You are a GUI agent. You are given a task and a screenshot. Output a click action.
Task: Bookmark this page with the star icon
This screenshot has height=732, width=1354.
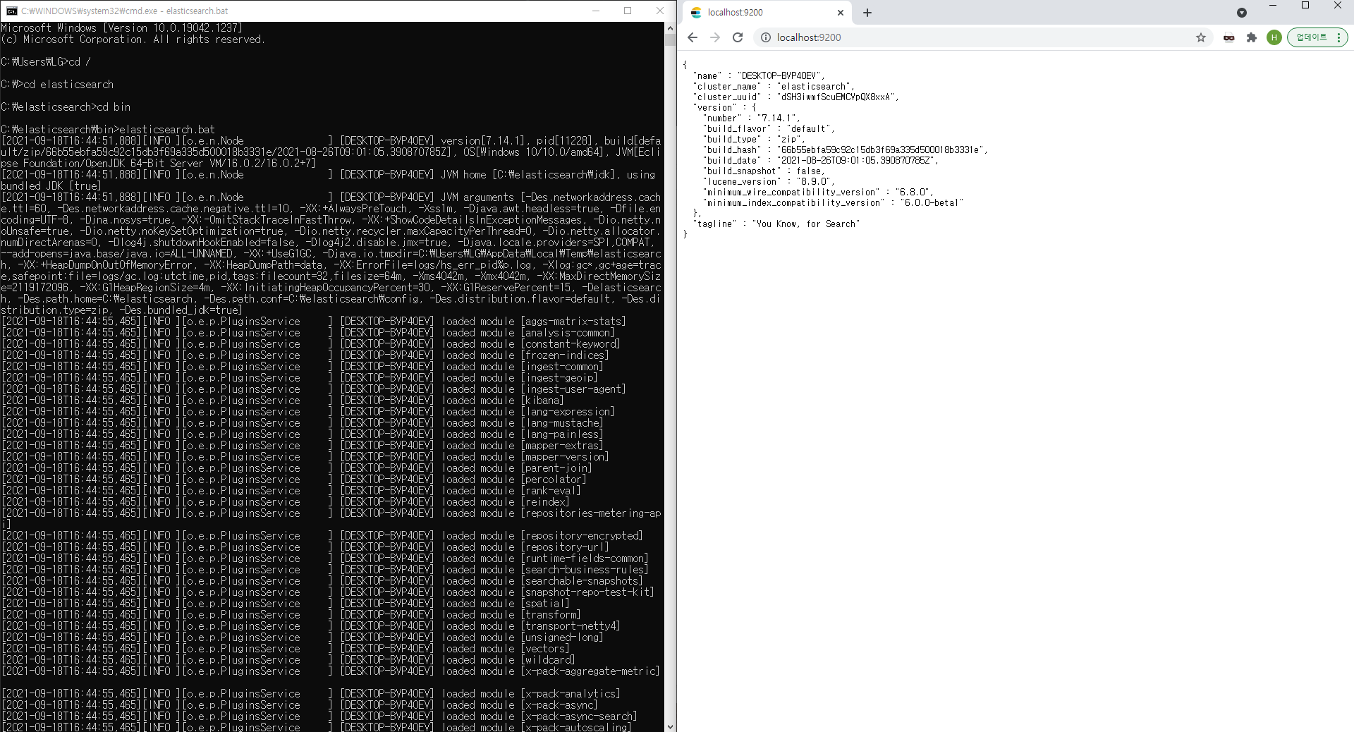1201,37
